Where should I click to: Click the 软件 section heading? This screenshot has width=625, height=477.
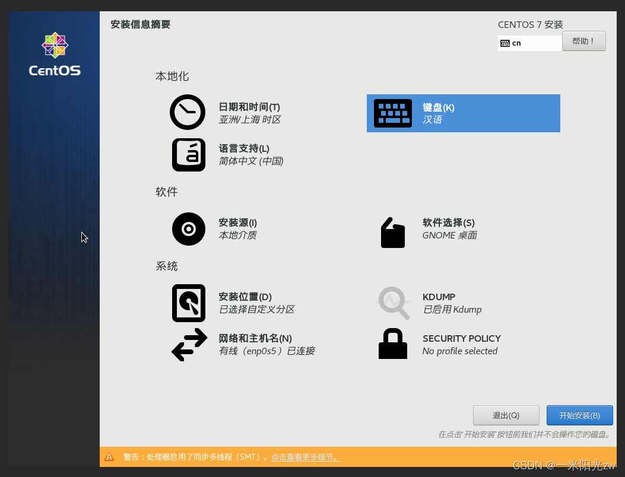166,192
